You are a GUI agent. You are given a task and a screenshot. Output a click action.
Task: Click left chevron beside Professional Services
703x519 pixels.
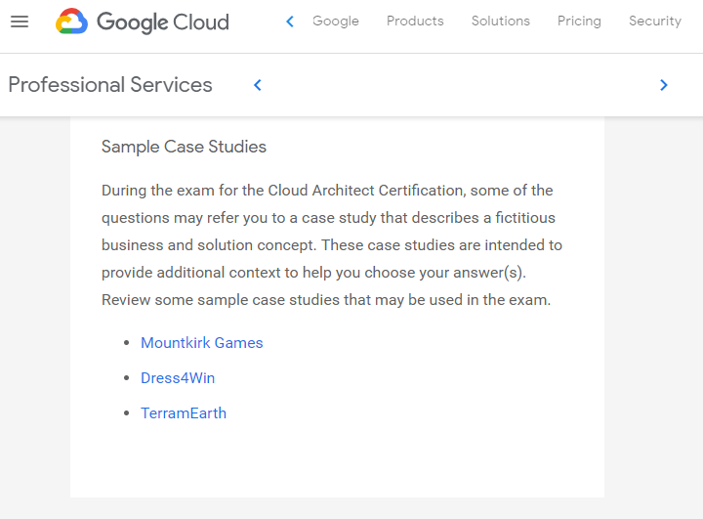pos(258,85)
